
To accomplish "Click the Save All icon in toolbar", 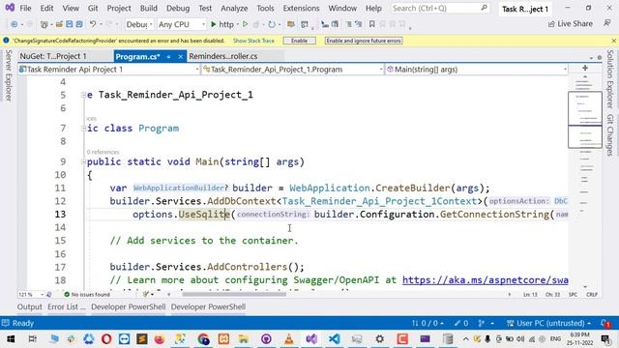I will coord(79,24).
